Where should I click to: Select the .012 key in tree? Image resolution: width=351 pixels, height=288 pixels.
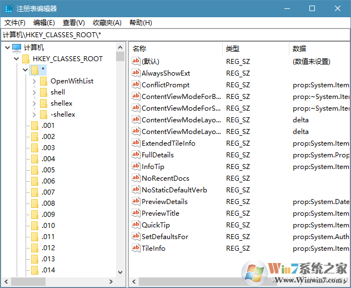(48, 248)
